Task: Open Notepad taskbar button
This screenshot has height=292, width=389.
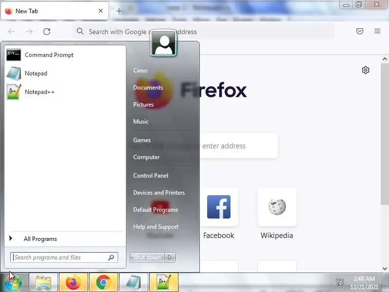Action: tap(134, 283)
